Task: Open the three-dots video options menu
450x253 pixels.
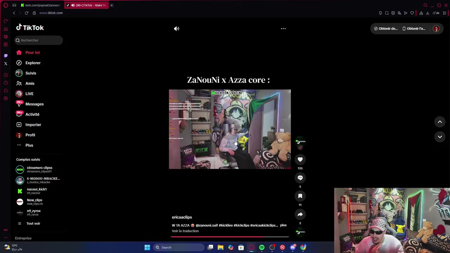Action: point(283,28)
